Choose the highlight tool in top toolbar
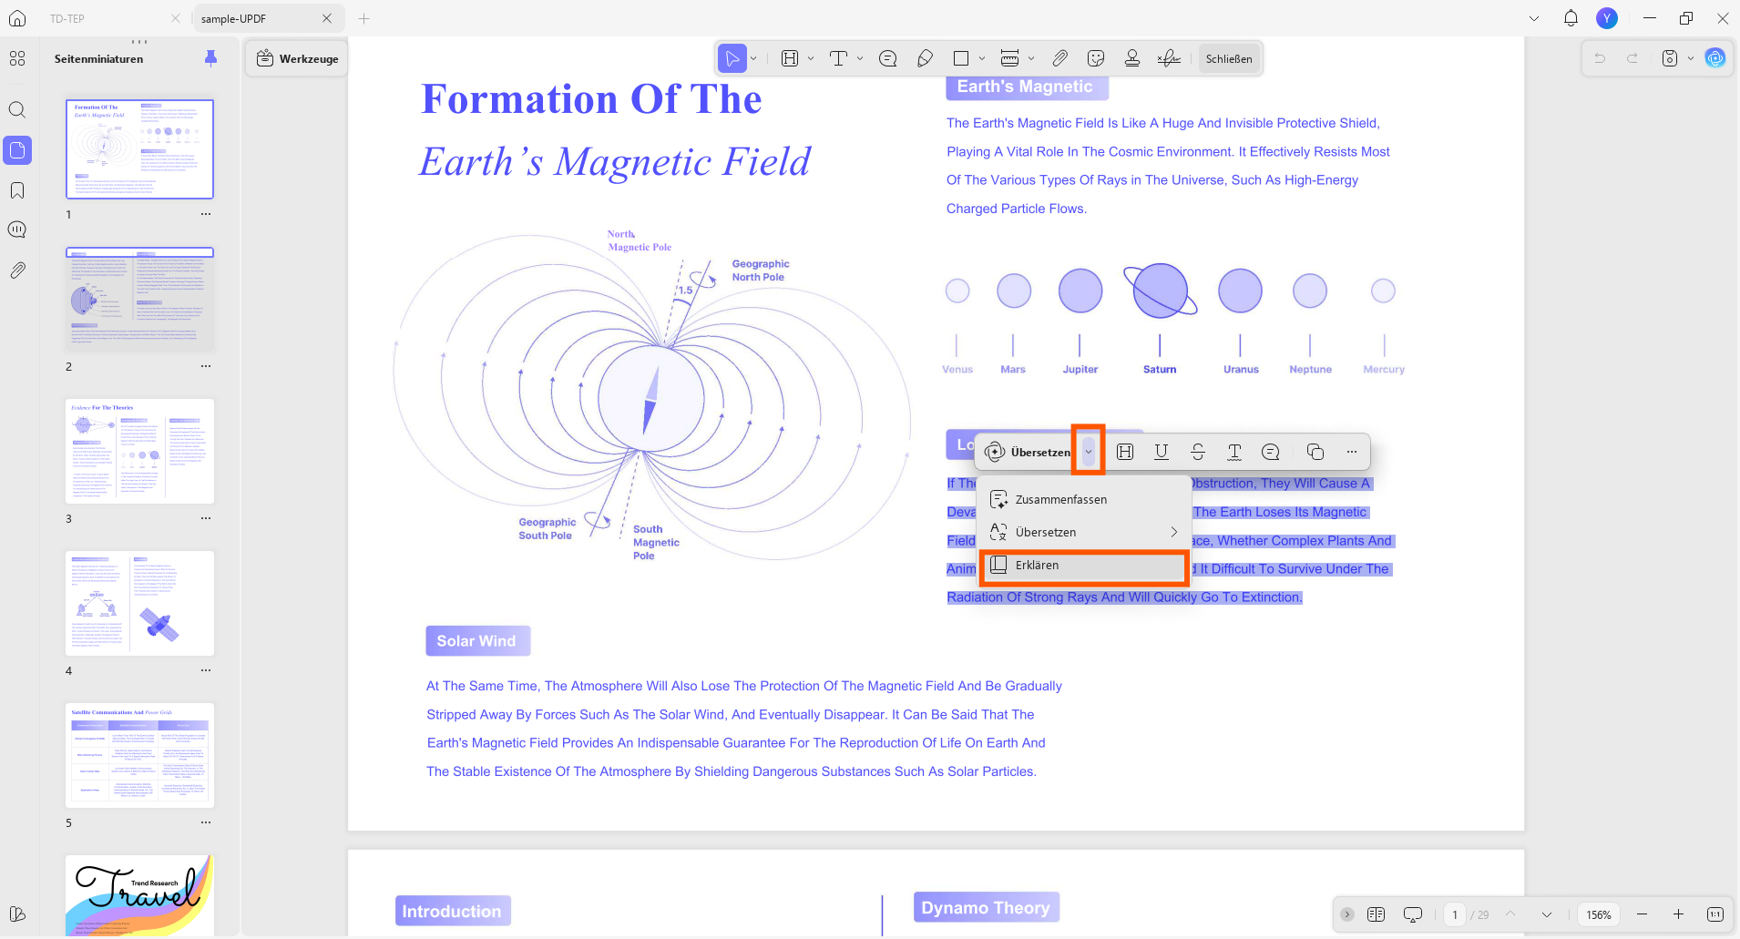This screenshot has height=939, width=1740. [790, 58]
